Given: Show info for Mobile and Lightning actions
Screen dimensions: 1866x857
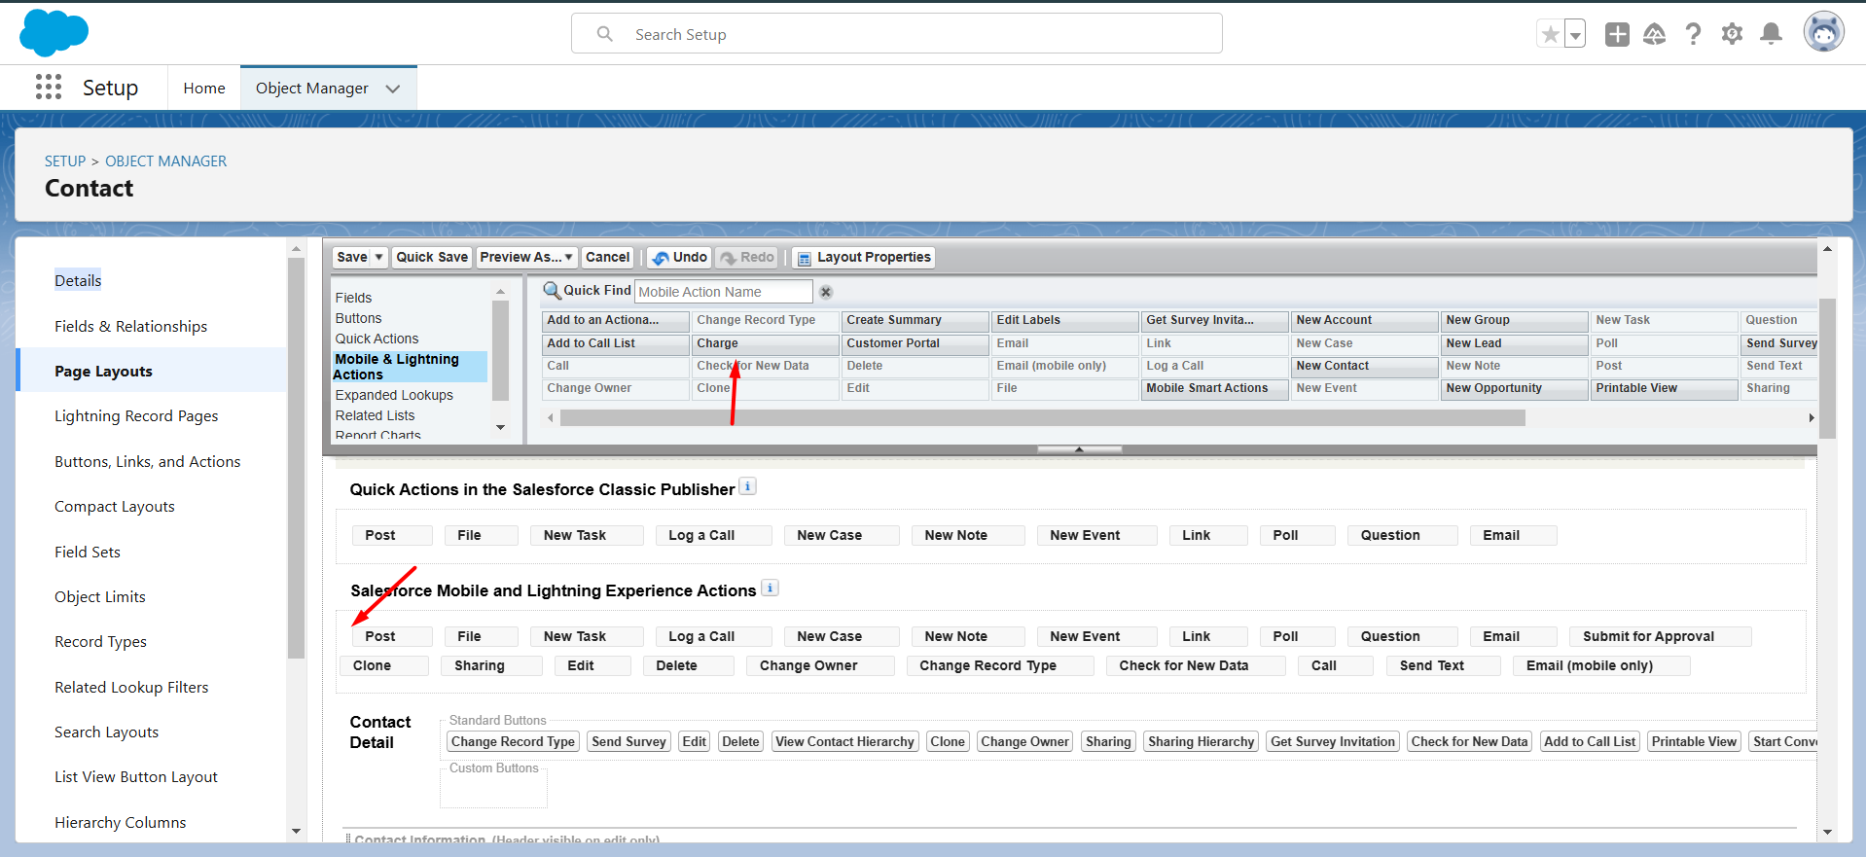Looking at the screenshot, I should coord(770,588).
